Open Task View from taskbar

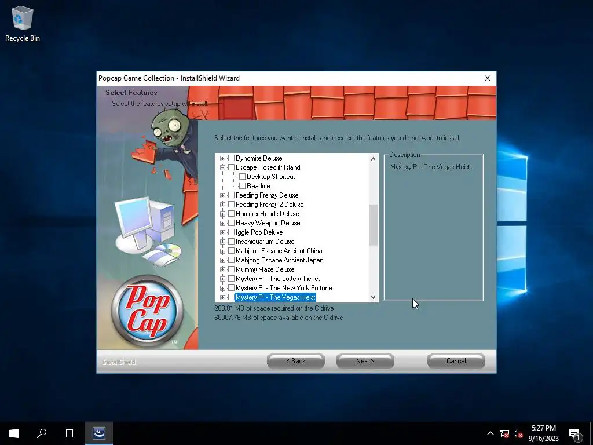[x=69, y=433]
